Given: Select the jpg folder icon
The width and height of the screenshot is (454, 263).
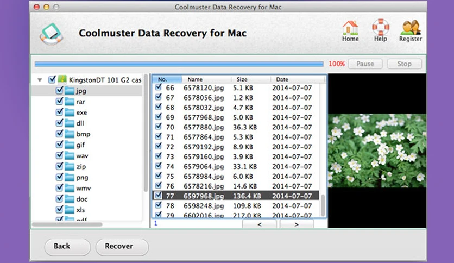Looking at the screenshot, I should coord(69,91).
